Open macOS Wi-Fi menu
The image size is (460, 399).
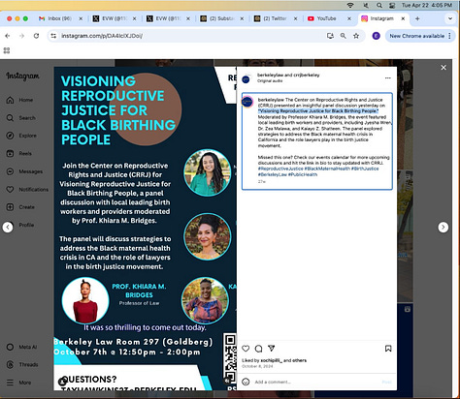coord(350,5)
